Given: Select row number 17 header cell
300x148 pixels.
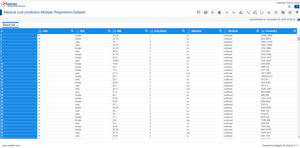Looking at the screenshot, I should coord(19,86).
